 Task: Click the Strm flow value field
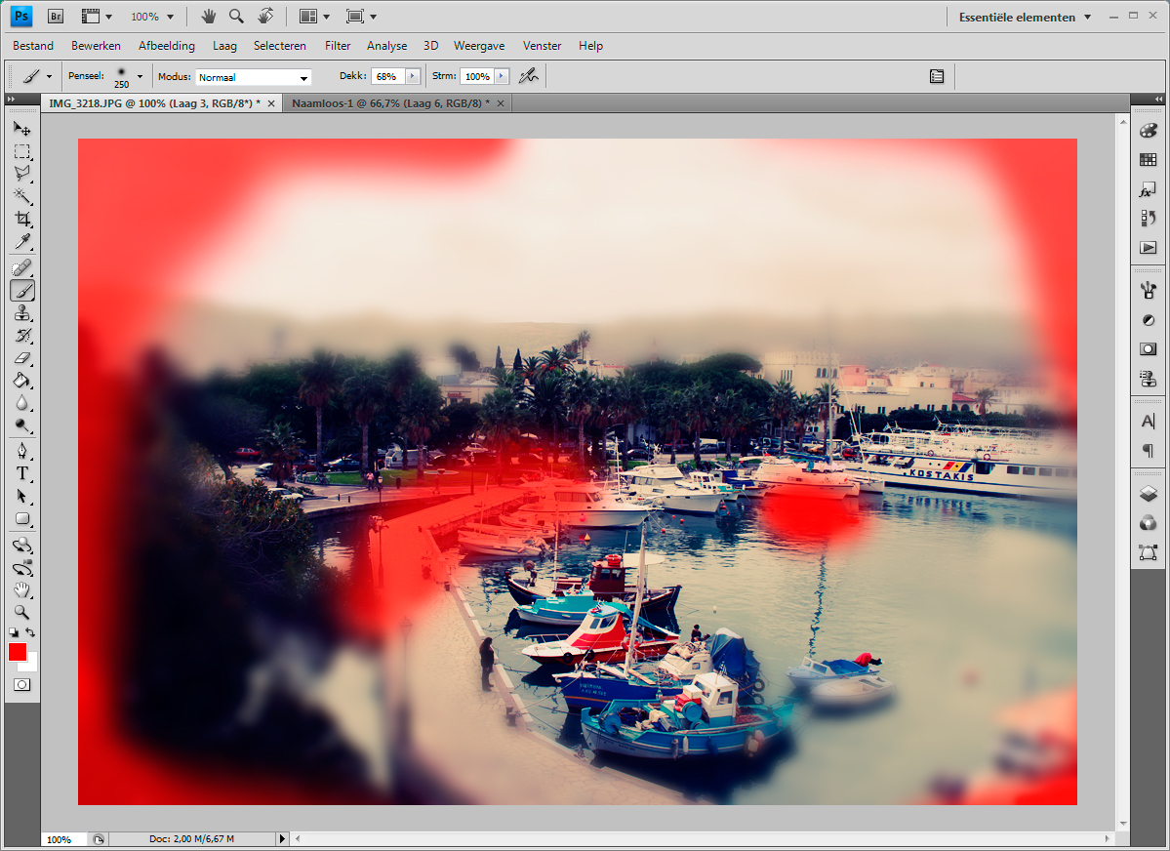click(x=477, y=76)
